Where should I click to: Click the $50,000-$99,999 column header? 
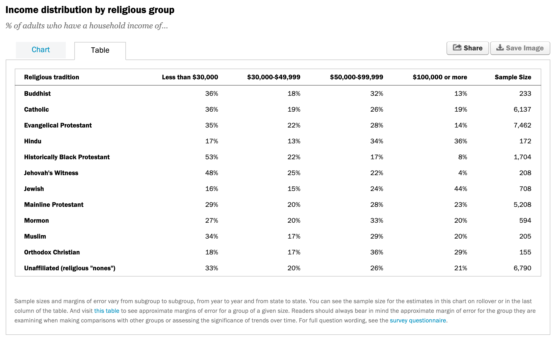click(x=356, y=77)
